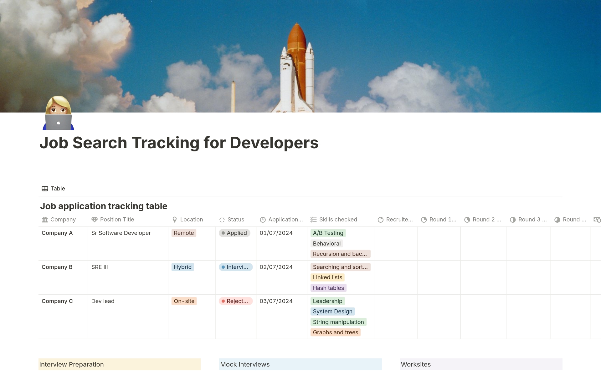Click the Interview Preparation heading block
Viewport: 601px width, 375px height.
(119, 364)
